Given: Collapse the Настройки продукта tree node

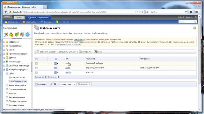Looking at the screenshot, I should pyautogui.click(x=4, y=70).
